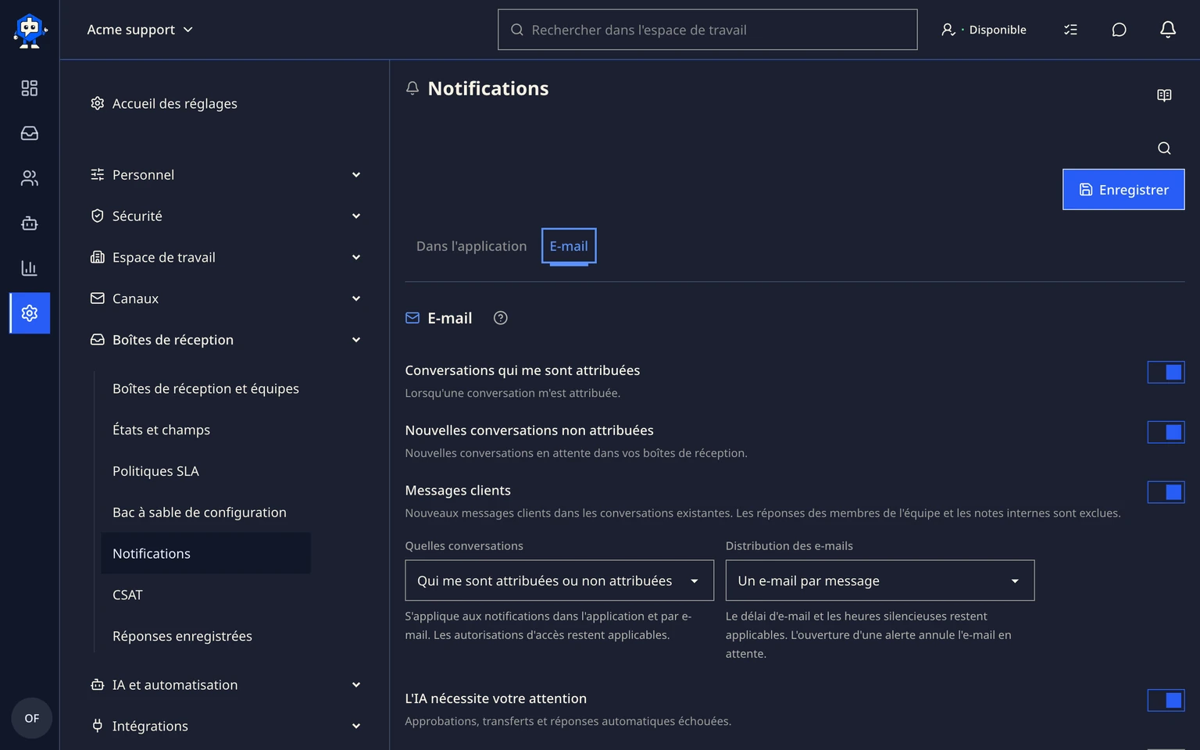Open Bac à sable de configuration
Image resolution: width=1200 pixels, height=750 pixels.
click(x=206, y=512)
